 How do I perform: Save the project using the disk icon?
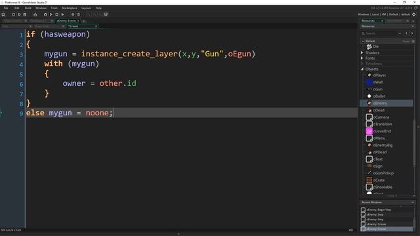point(25,14)
